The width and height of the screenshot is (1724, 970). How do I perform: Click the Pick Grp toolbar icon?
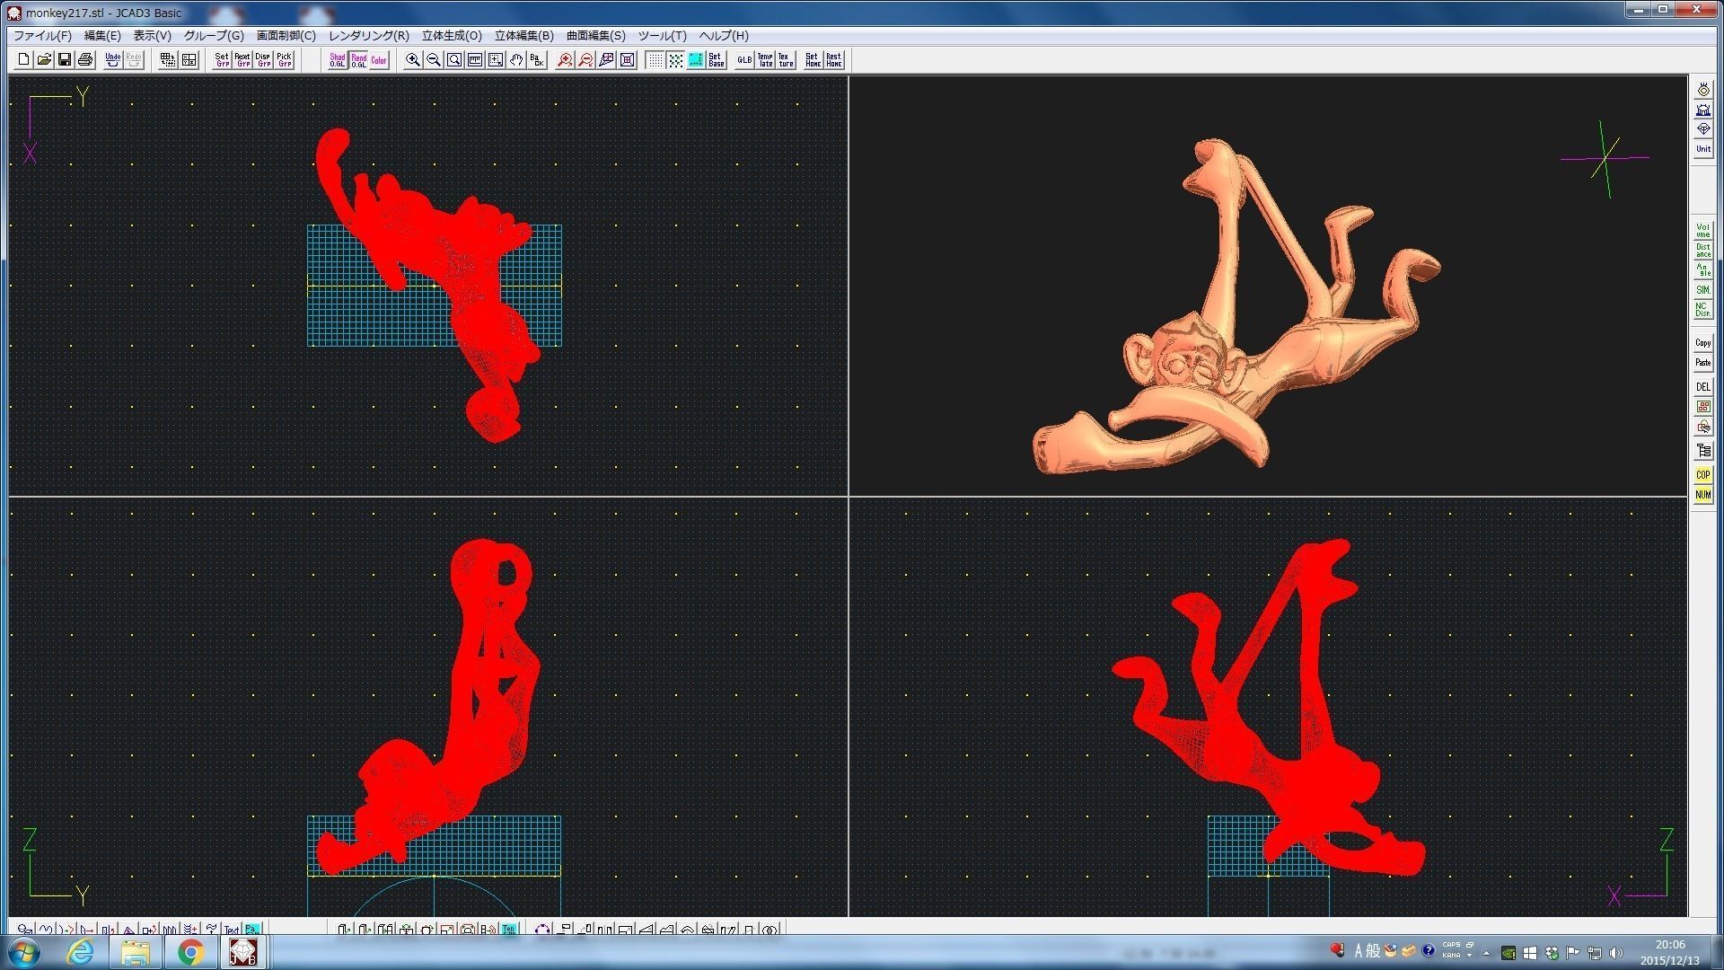284,60
